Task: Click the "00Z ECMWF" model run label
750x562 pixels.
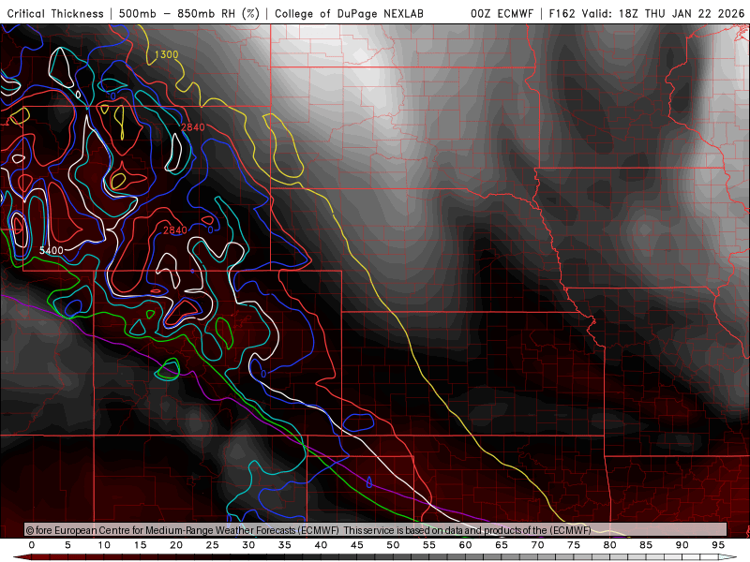Action: [502, 13]
